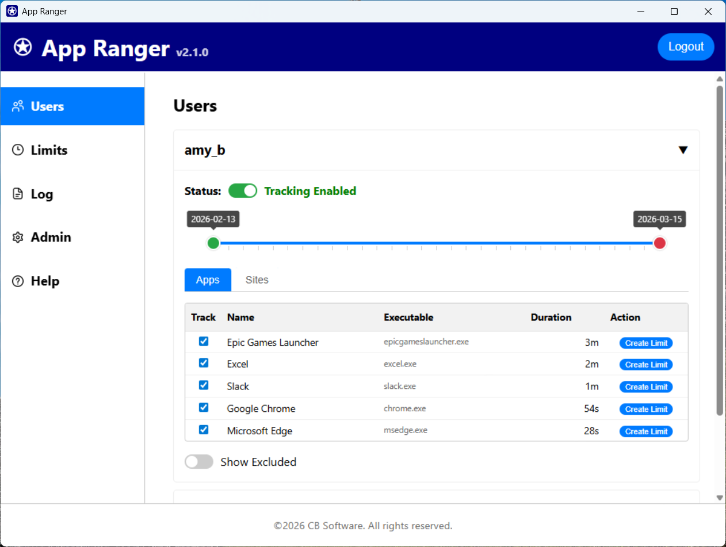
Task: Click the green start date slider handle
Action: click(213, 243)
